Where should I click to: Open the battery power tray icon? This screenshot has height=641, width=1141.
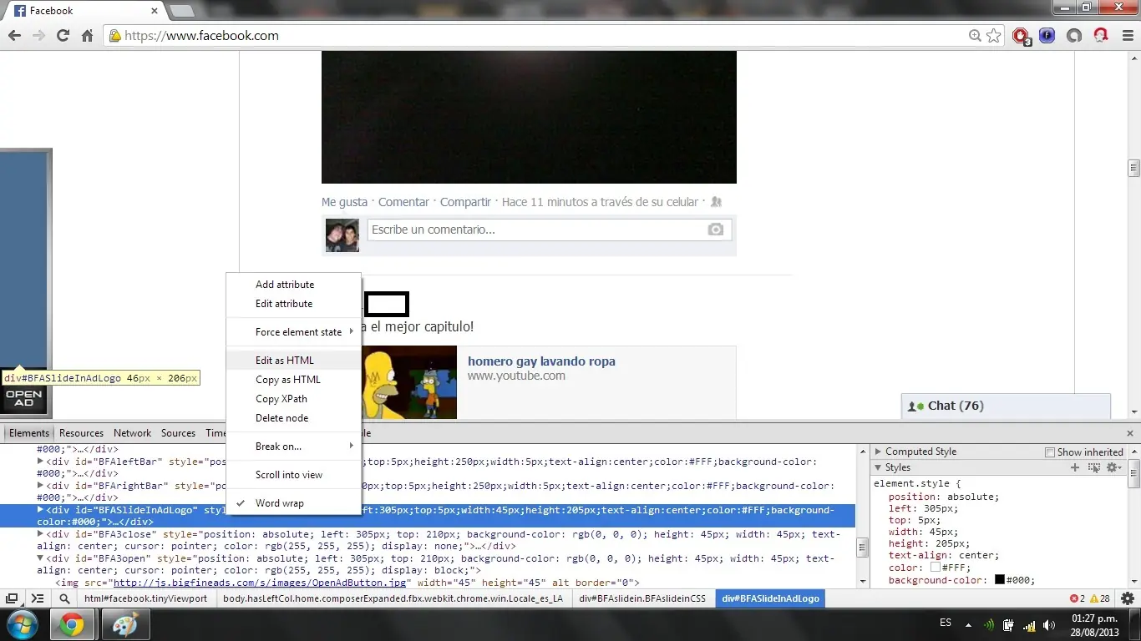pos(1008,624)
